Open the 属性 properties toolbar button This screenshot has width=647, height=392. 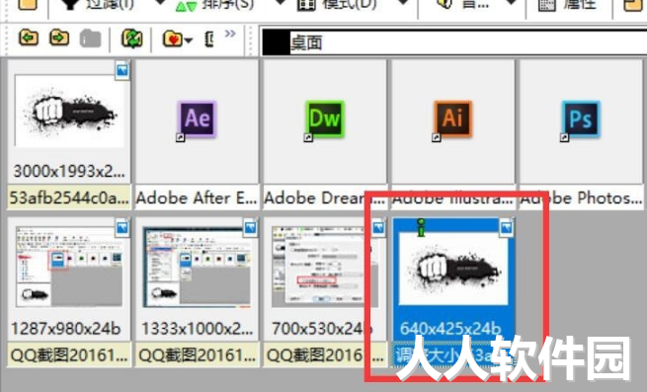(568, 5)
